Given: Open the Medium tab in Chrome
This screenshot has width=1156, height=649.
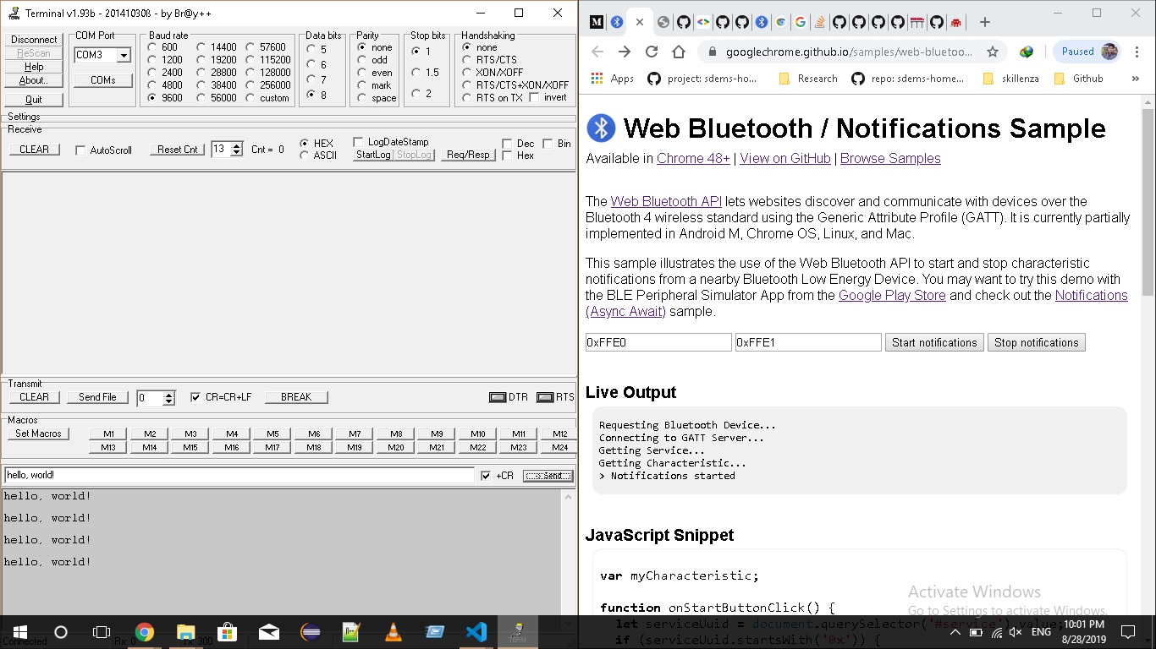Looking at the screenshot, I should pos(597,22).
